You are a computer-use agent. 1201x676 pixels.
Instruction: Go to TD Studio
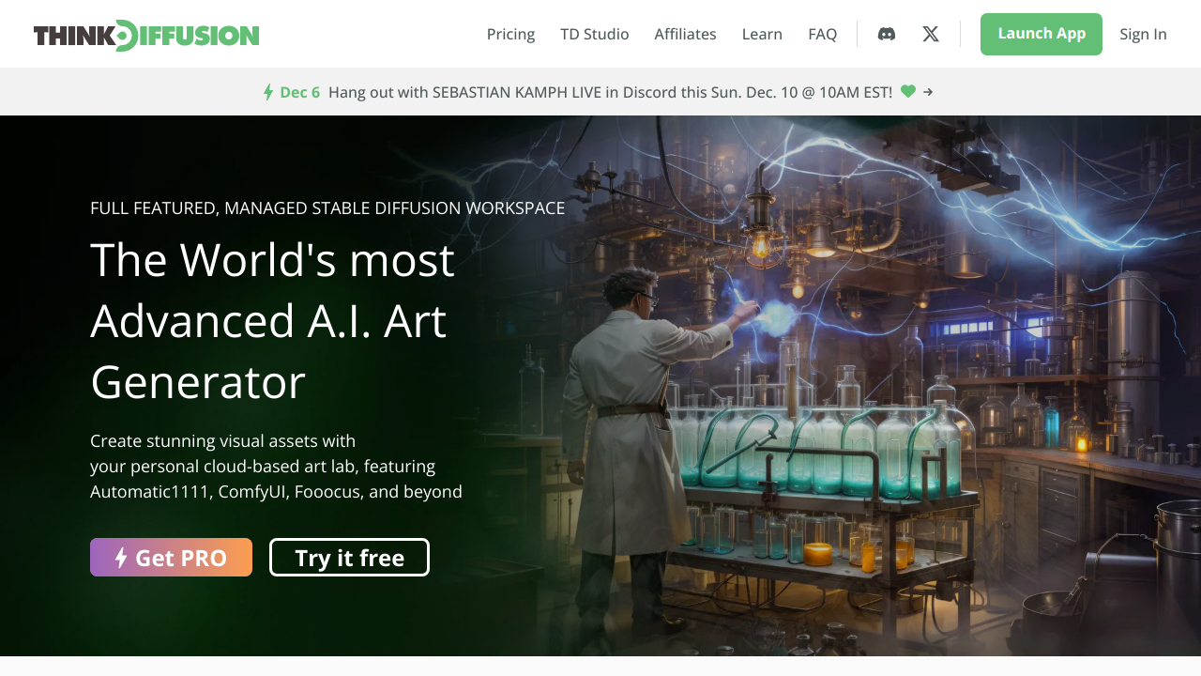pyautogui.click(x=595, y=34)
